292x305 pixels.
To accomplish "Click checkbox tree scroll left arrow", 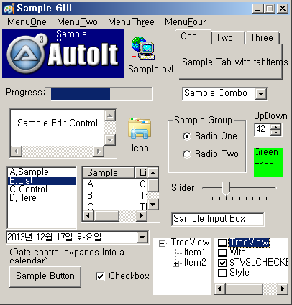I will (x=220, y=289).
